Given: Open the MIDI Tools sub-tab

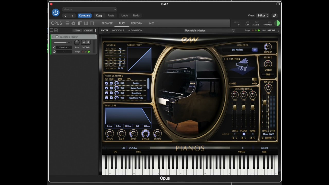Looking at the screenshot, I should 118,30.
